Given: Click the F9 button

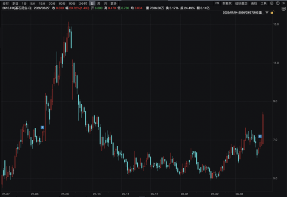Looking at the screenshot, I should [x=217, y=3].
